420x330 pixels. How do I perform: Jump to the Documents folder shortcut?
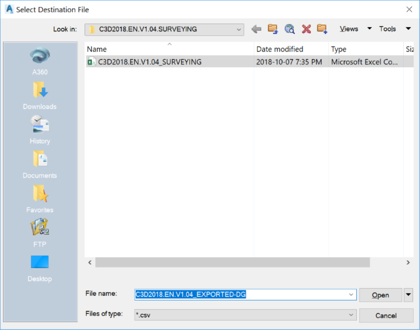[40, 165]
